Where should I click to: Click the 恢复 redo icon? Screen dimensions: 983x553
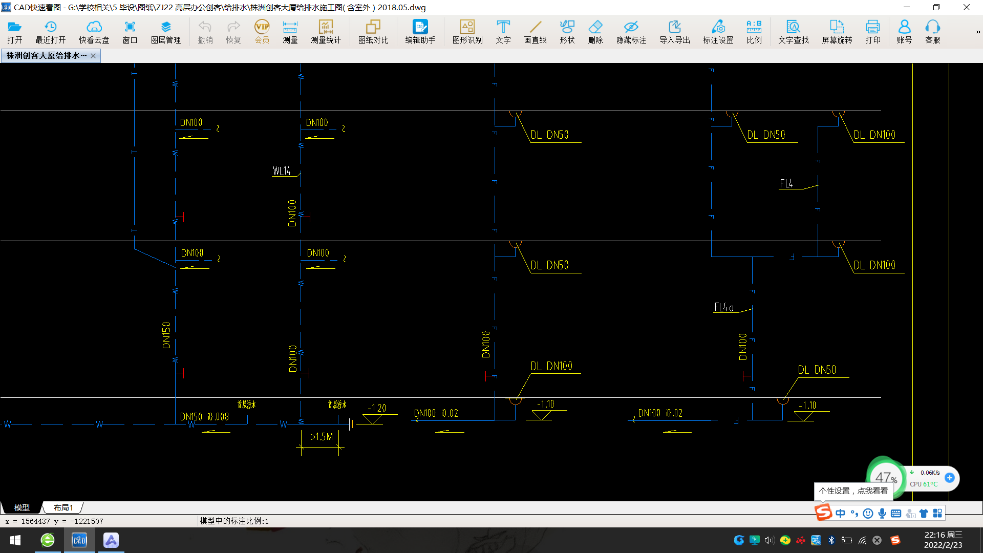click(233, 32)
